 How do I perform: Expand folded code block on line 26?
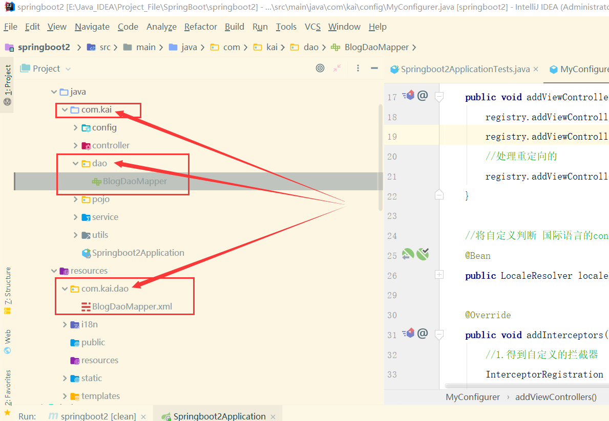[x=439, y=275]
